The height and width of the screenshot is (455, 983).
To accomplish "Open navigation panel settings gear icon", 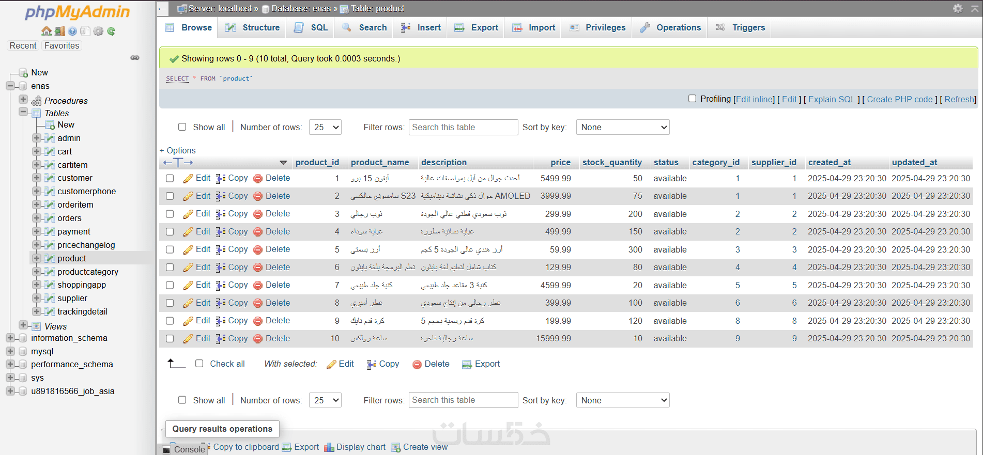I will (98, 31).
